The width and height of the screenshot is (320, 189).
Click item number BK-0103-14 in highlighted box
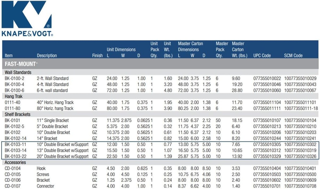15,150
